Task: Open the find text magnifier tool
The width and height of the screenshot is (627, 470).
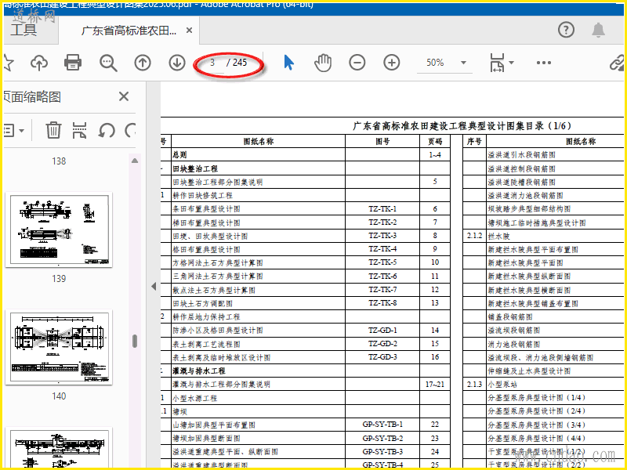Action: [108, 63]
